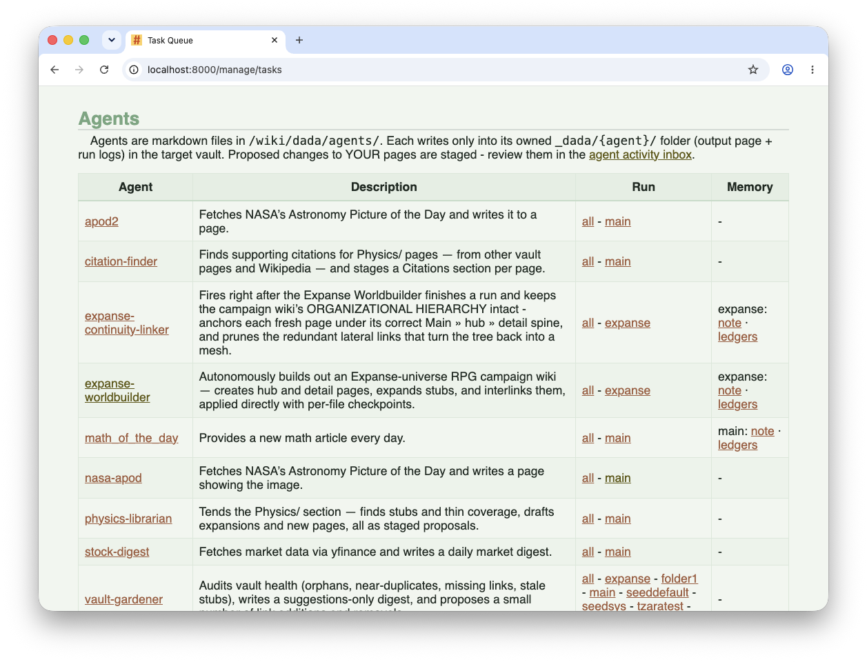Run vault-gardener on tzaratest vault
This screenshot has height=662, width=867.
pos(660,605)
